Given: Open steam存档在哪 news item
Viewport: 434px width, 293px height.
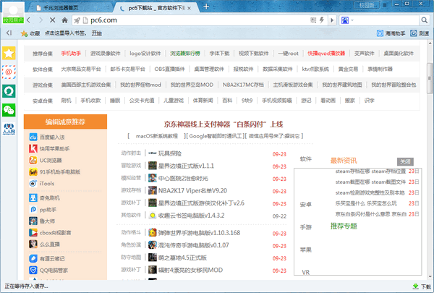Looking at the screenshot, I should [370, 171].
